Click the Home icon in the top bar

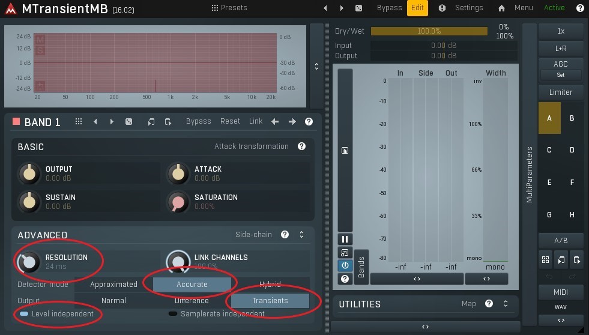click(x=501, y=8)
